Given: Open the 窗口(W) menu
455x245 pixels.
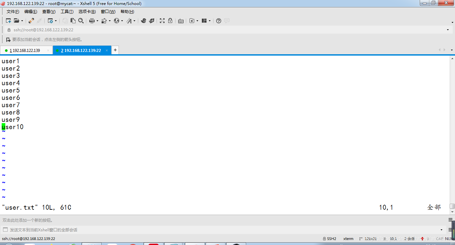Looking at the screenshot, I should coord(108,12).
